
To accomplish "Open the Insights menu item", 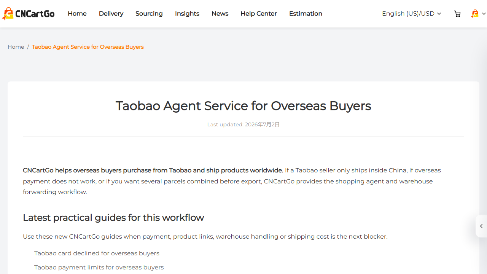I will (x=187, y=14).
